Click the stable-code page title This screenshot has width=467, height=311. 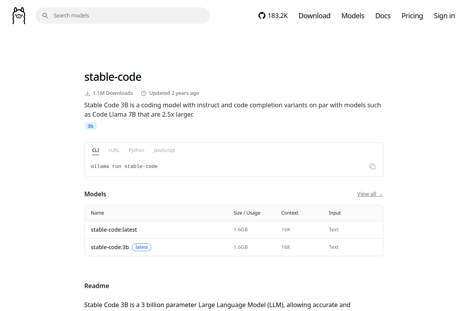coord(113,77)
